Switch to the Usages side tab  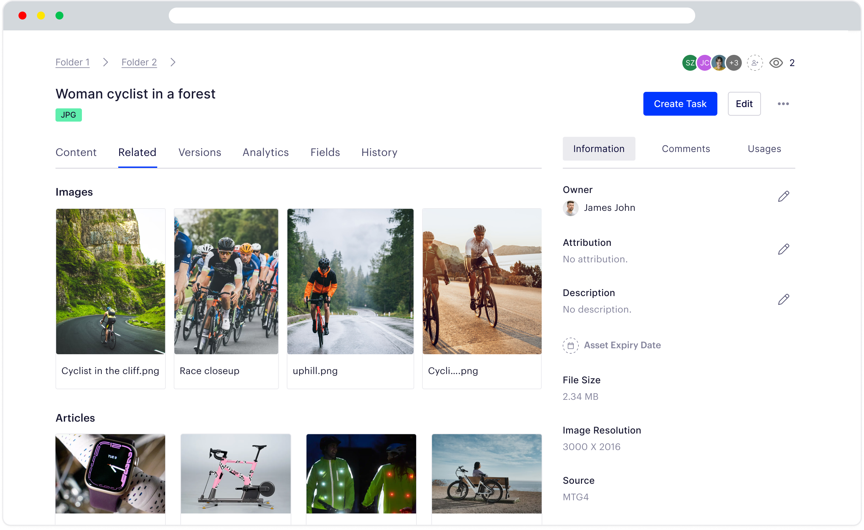[764, 149]
